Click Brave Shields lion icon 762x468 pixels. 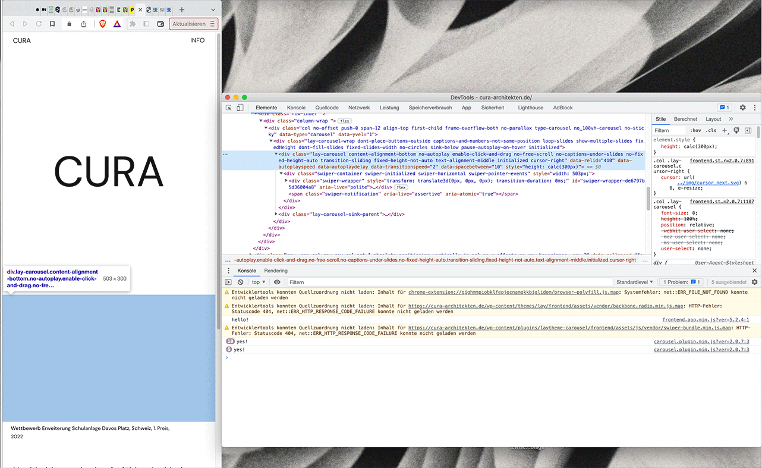click(102, 24)
